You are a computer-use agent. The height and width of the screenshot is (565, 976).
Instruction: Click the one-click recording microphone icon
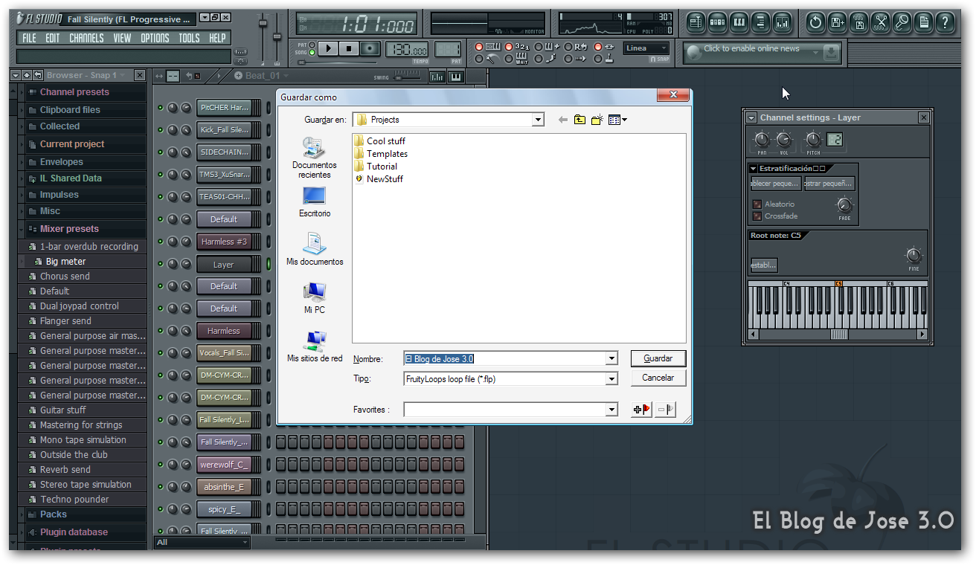pos(902,22)
